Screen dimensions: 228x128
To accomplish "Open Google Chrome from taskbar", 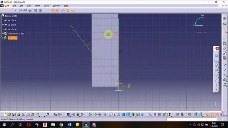I will 61,125.
